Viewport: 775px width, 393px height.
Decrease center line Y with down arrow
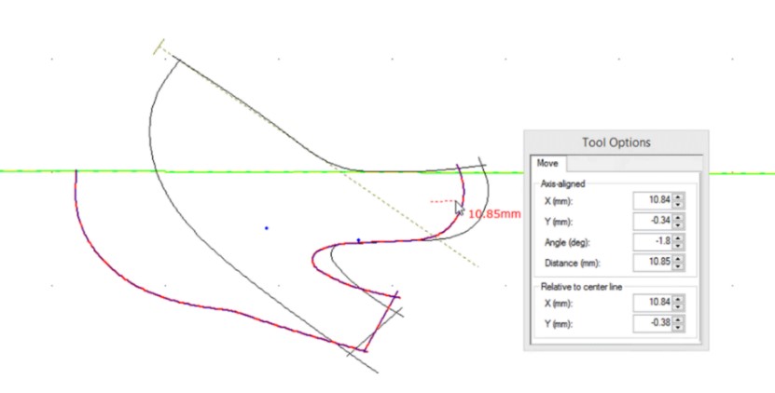click(678, 327)
